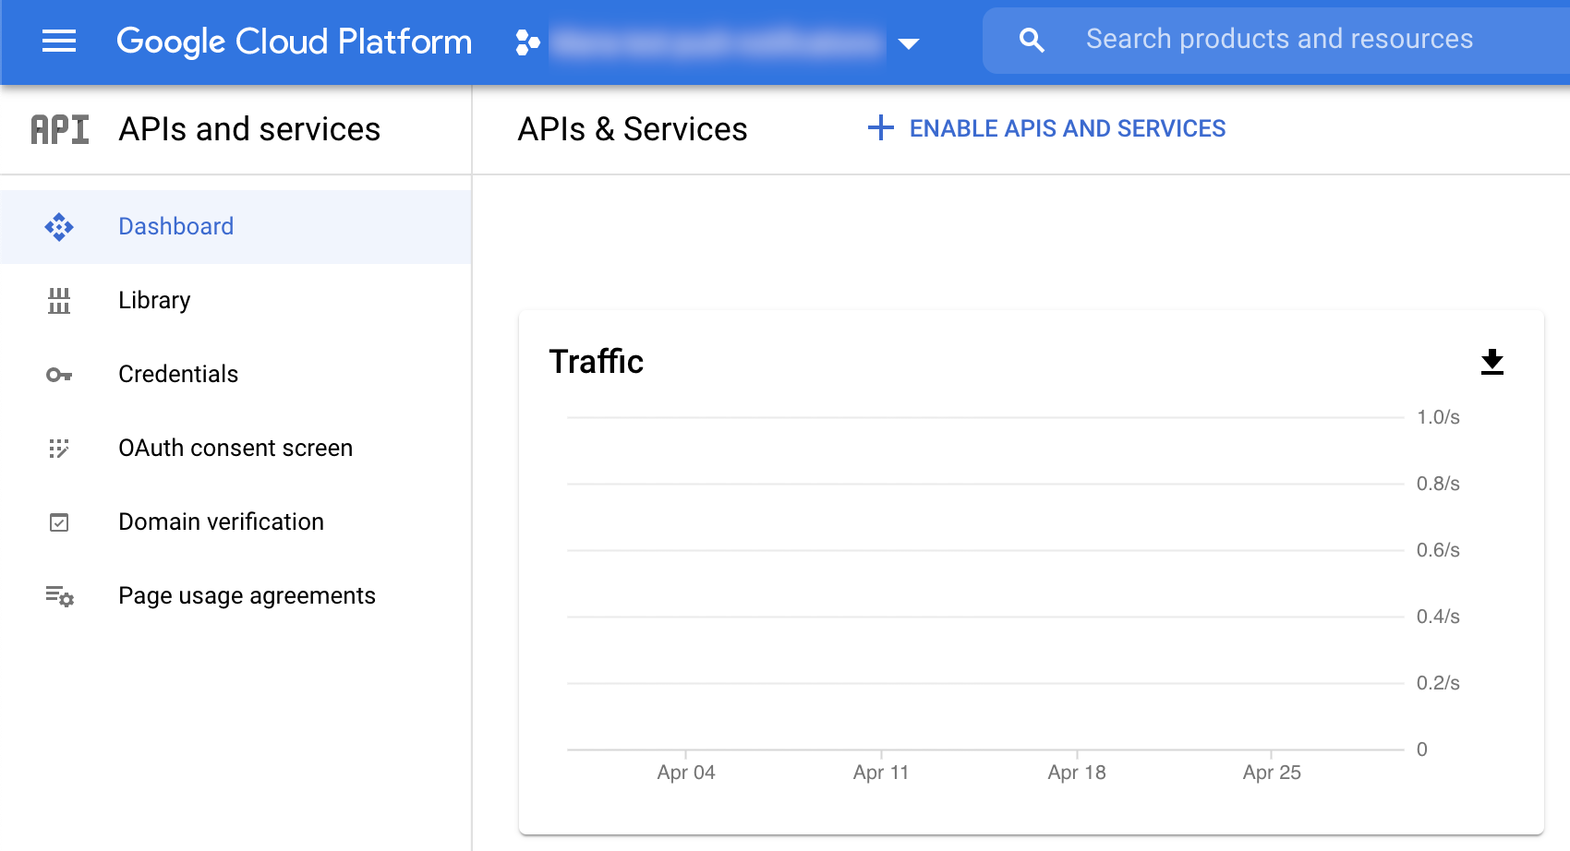Image resolution: width=1570 pixels, height=851 pixels.
Task: Click the Page usage agreements icon
Action: tap(59, 596)
